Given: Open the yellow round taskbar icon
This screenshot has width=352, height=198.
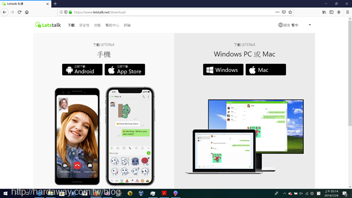Looking at the screenshot, I should [130, 193].
